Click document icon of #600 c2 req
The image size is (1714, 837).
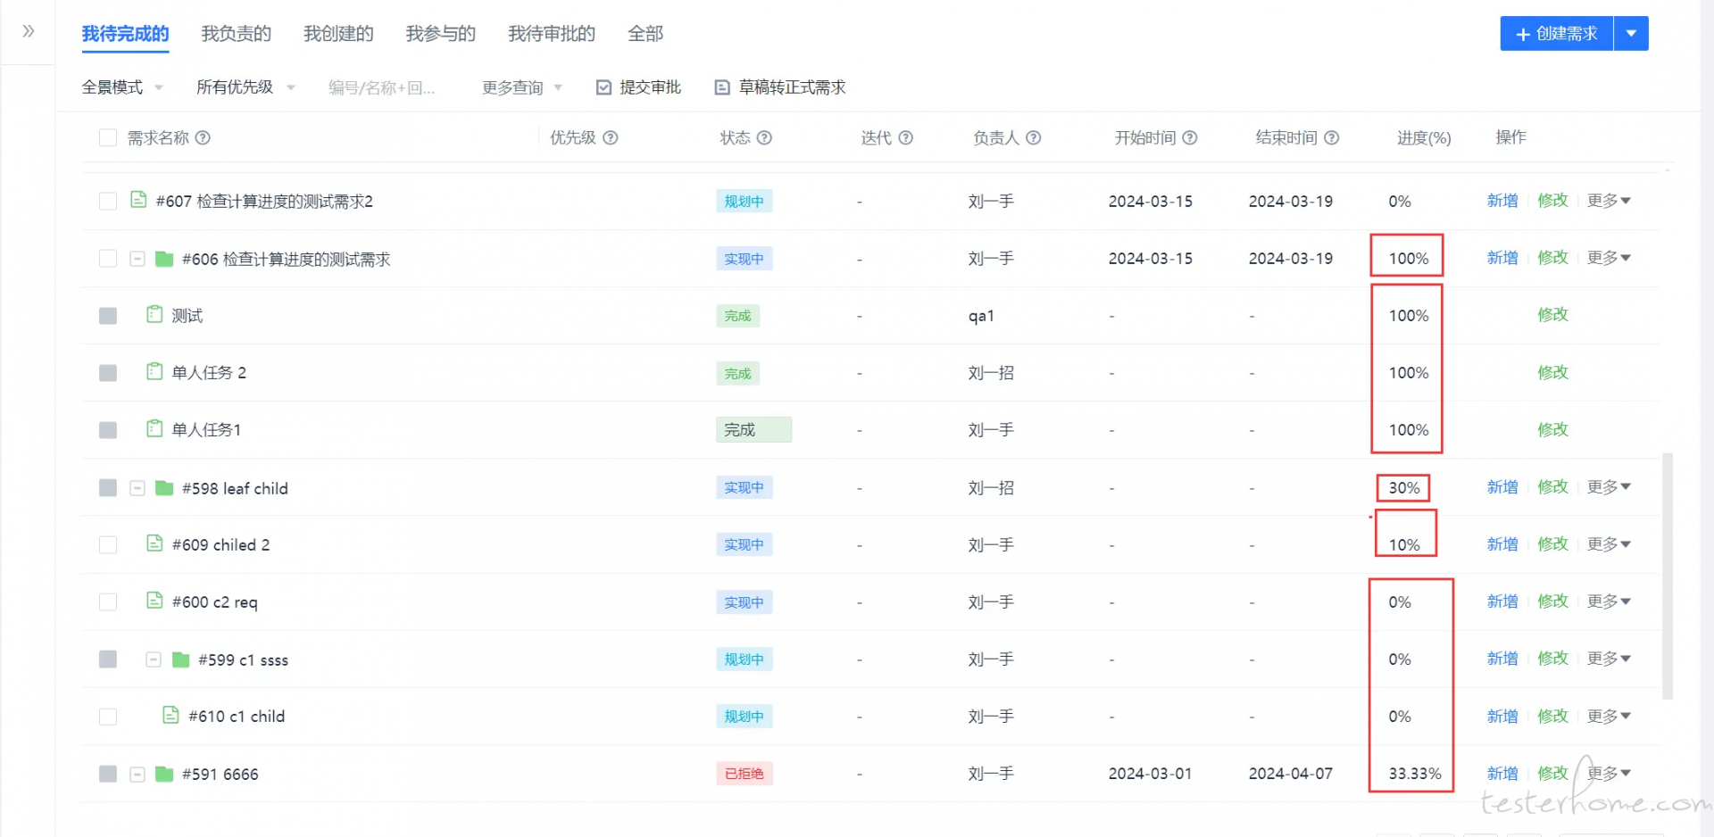pos(154,600)
